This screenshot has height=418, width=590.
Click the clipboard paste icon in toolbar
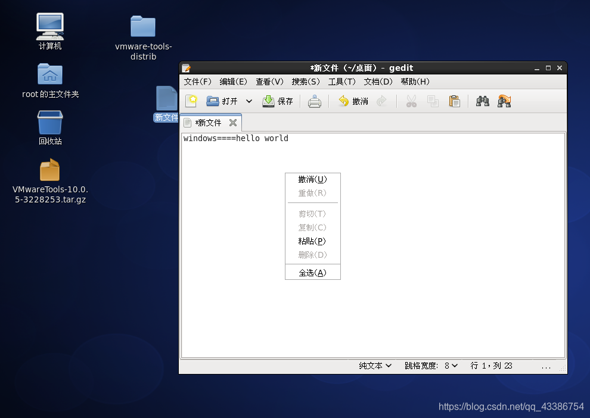[x=455, y=101]
